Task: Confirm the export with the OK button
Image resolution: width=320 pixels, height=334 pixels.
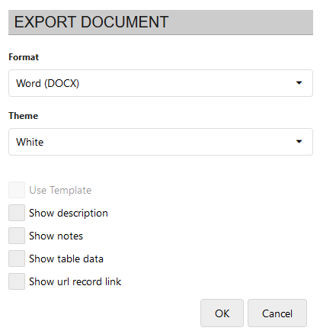Action: (222, 313)
